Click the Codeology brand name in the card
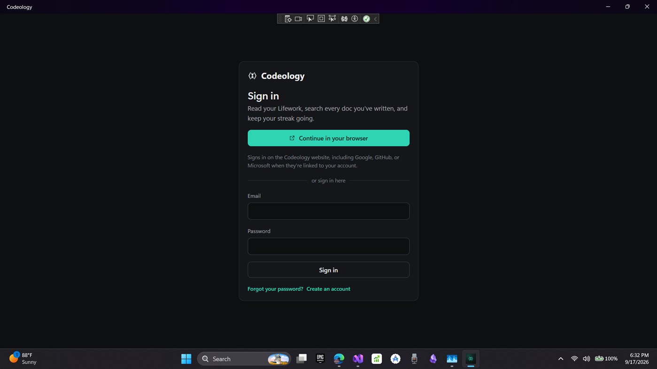657x369 pixels. coord(283,76)
